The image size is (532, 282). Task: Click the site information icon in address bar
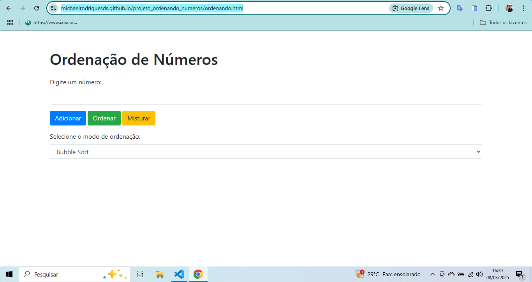click(54, 8)
